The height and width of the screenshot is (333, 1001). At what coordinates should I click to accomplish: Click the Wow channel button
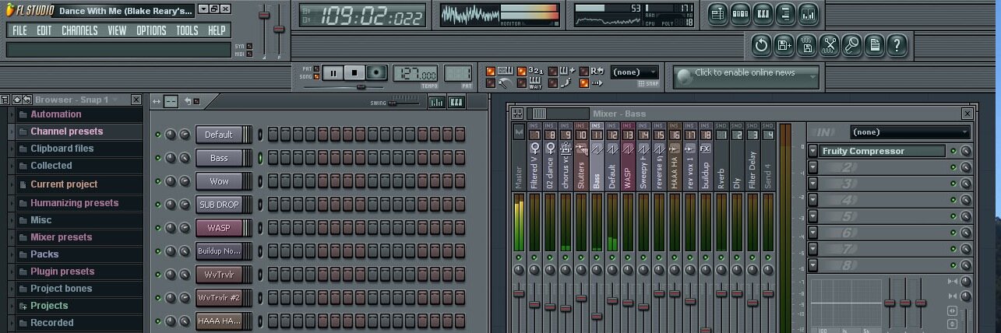[x=219, y=181]
